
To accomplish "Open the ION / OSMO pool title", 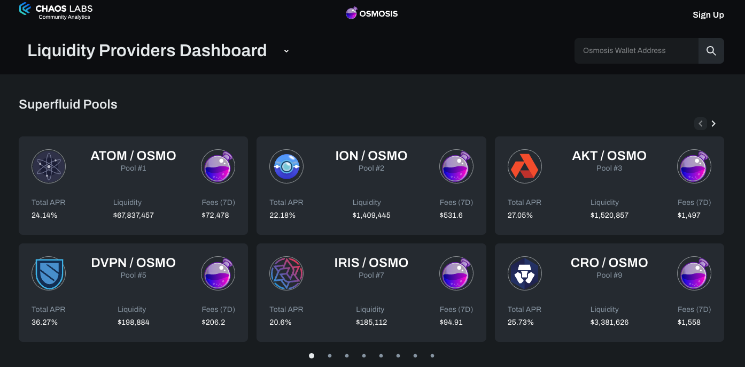I will coord(371,156).
